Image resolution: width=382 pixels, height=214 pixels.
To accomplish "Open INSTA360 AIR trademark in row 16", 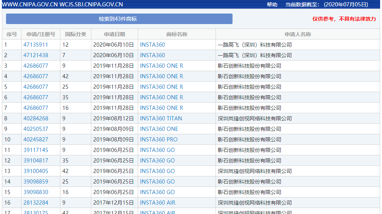I will (158, 203).
